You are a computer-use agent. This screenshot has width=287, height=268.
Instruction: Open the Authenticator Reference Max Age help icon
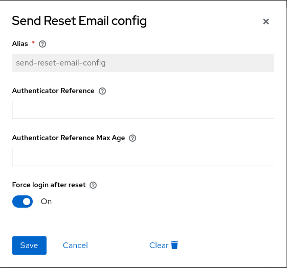click(x=133, y=138)
